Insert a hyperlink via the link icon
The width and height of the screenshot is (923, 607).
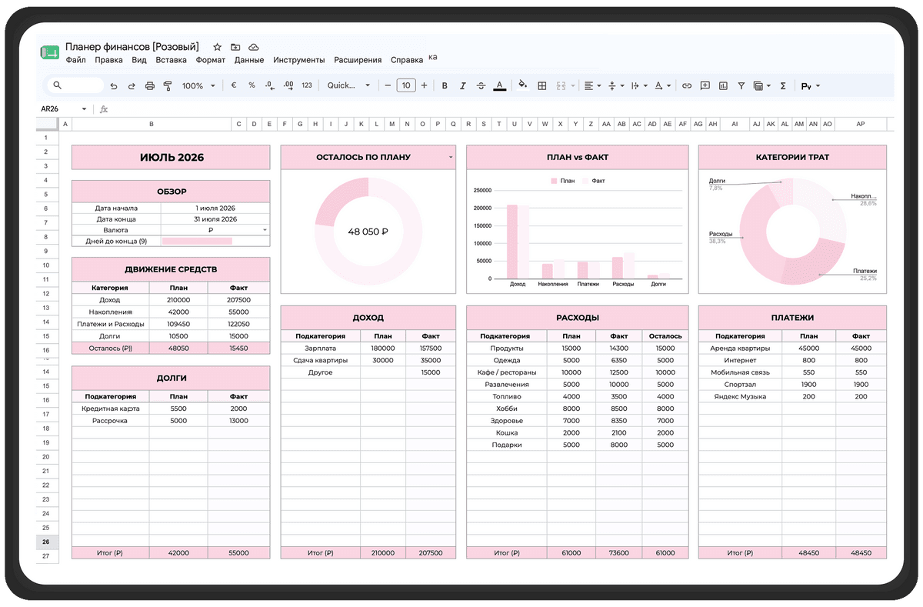[687, 86]
